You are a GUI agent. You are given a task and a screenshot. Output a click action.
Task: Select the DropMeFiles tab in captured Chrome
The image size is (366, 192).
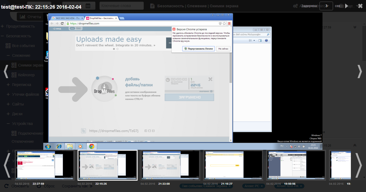[102, 18]
